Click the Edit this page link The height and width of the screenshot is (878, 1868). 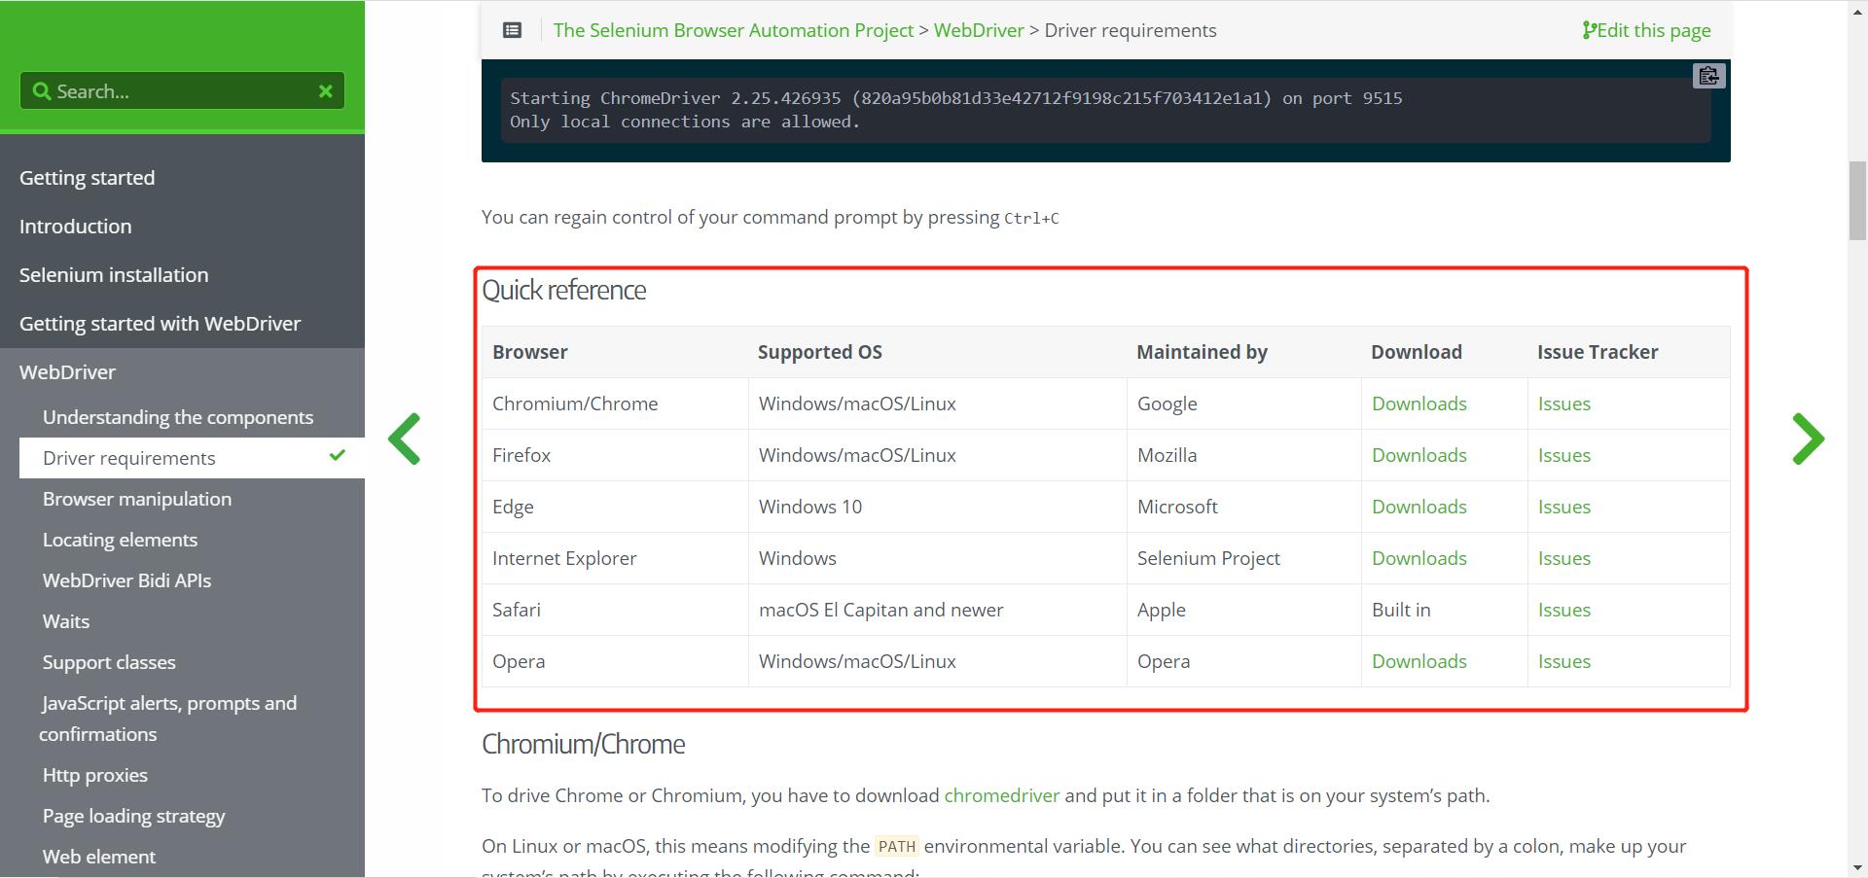pos(1646,30)
